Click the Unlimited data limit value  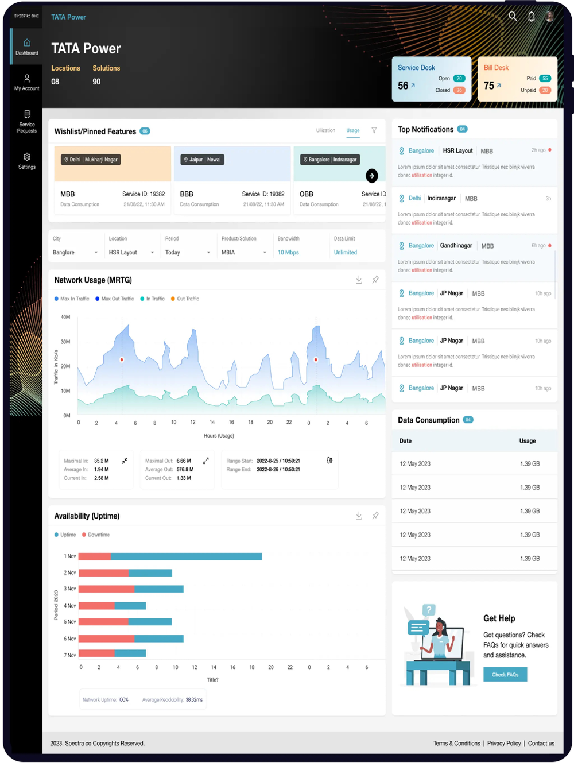[x=346, y=252]
